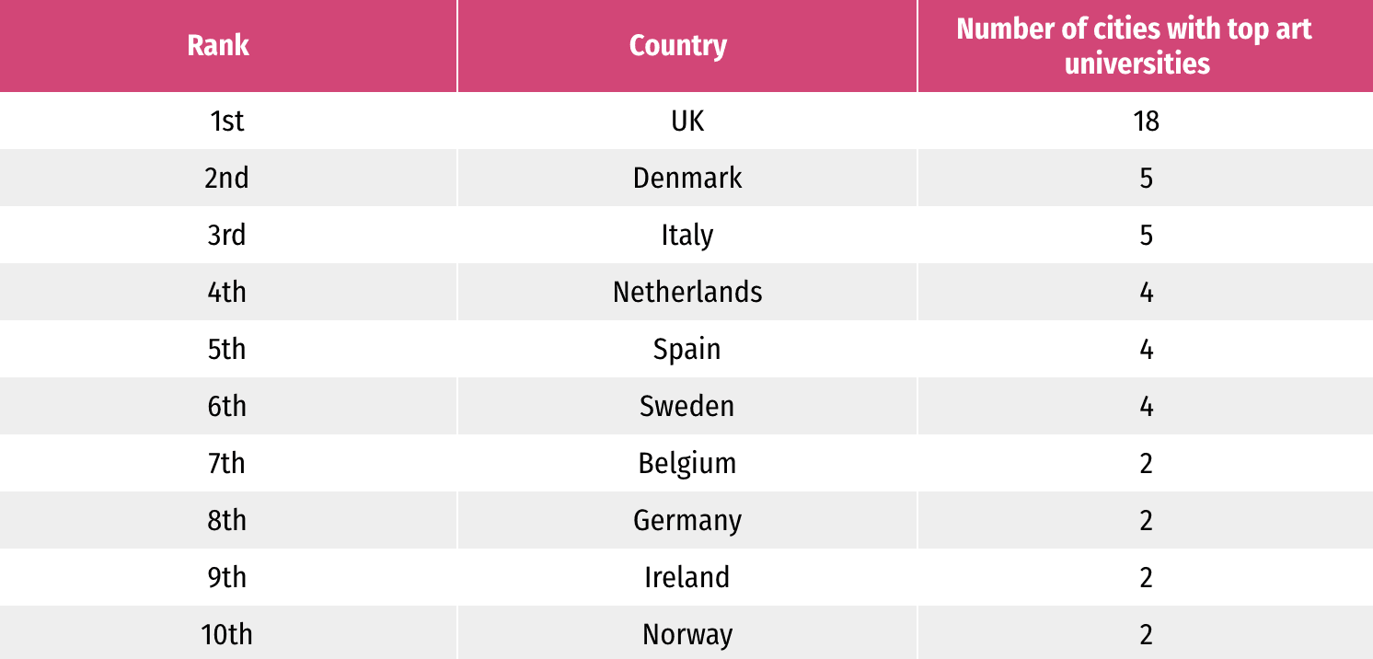Click the Rank column header
Viewport: 1373px width, 659px height.
218,45
